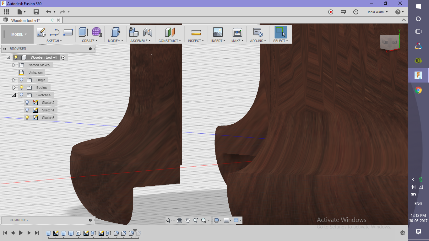Open the CONSTRUCT menu
The height and width of the screenshot is (241, 429).
pos(170,41)
